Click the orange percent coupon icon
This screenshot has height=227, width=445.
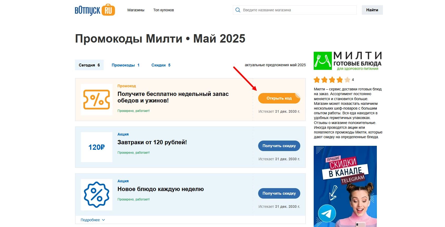(97, 100)
